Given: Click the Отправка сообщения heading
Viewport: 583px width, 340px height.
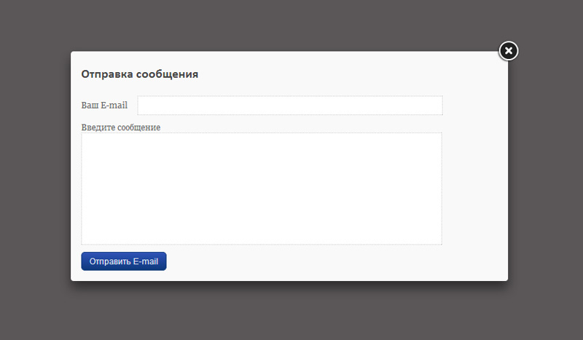Looking at the screenshot, I should coord(139,74).
